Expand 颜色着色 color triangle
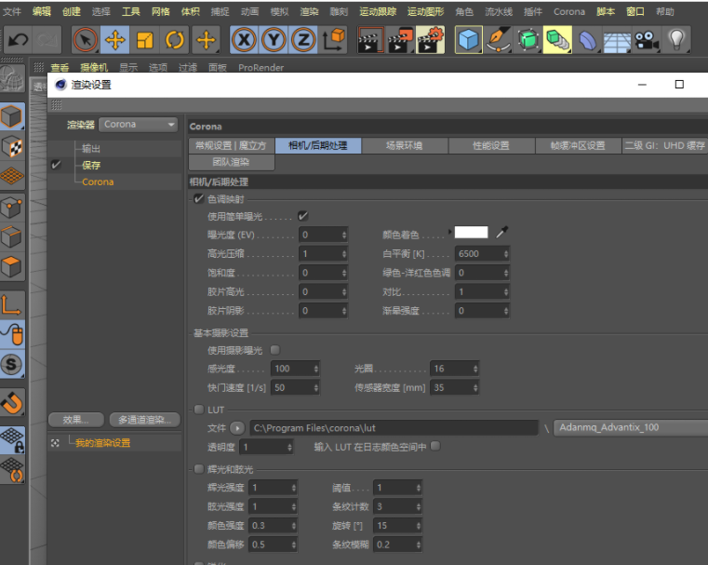The height and width of the screenshot is (565, 708). pyautogui.click(x=449, y=232)
